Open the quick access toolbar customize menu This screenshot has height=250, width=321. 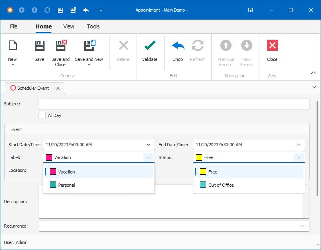click(101, 10)
